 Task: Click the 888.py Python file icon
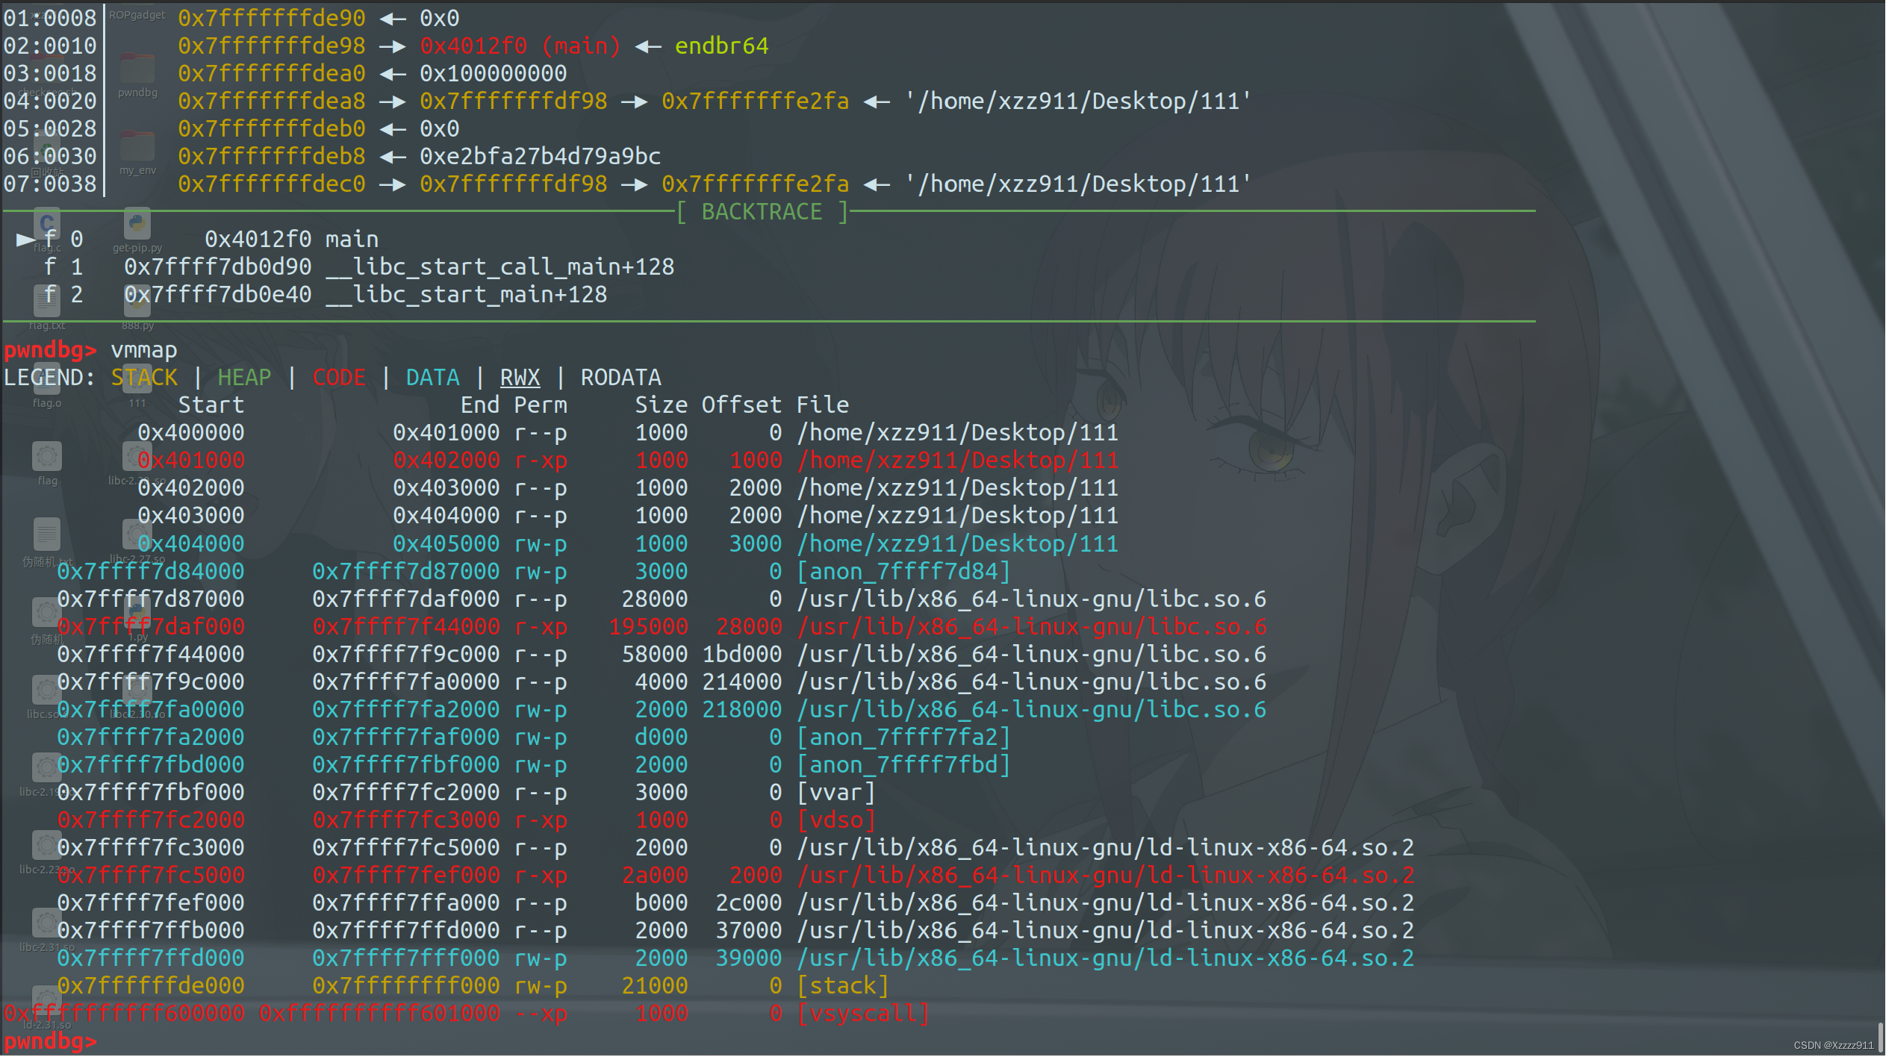137,301
